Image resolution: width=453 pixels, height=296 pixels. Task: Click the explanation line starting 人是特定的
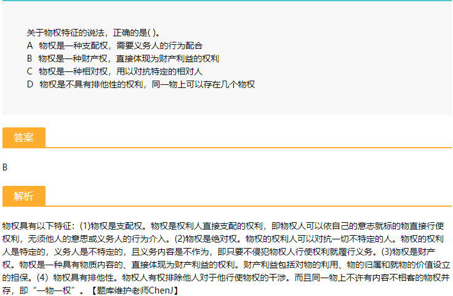pyautogui.click(x=219, y=252)
